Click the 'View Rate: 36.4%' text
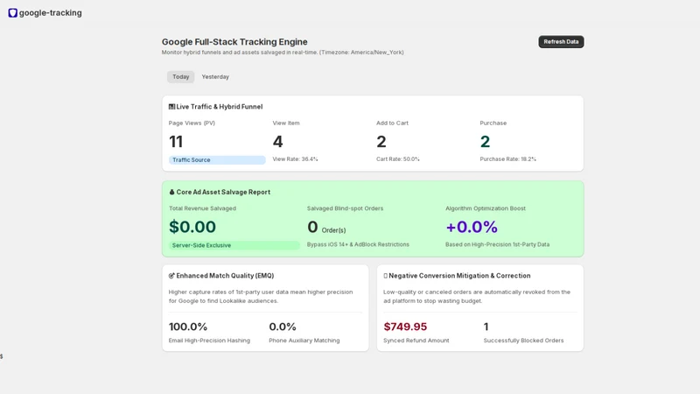 295,159
